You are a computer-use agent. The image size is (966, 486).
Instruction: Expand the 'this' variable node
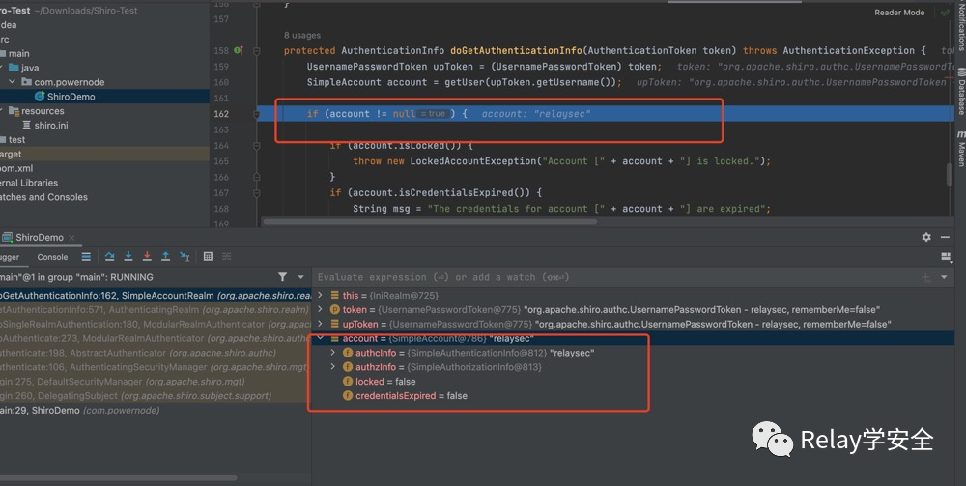(321, 295)
